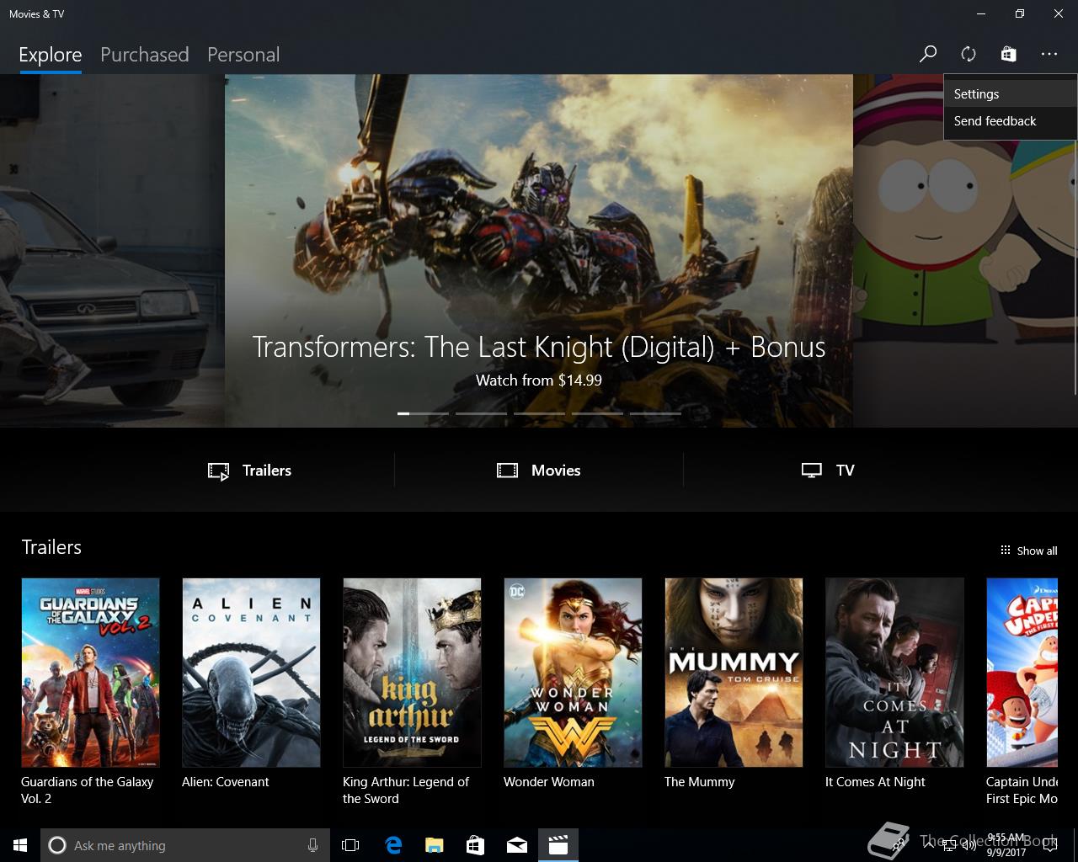Open the TV category button
Image resolution: width=1078 pixels, height=862 pixels.
point(828,471)
